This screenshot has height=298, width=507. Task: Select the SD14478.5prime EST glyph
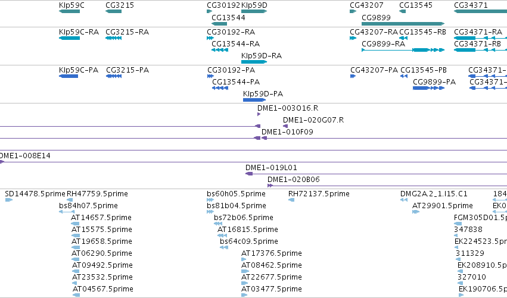point(9,200)
